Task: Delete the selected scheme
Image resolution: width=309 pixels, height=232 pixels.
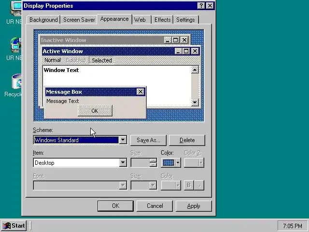Action: 187,140
